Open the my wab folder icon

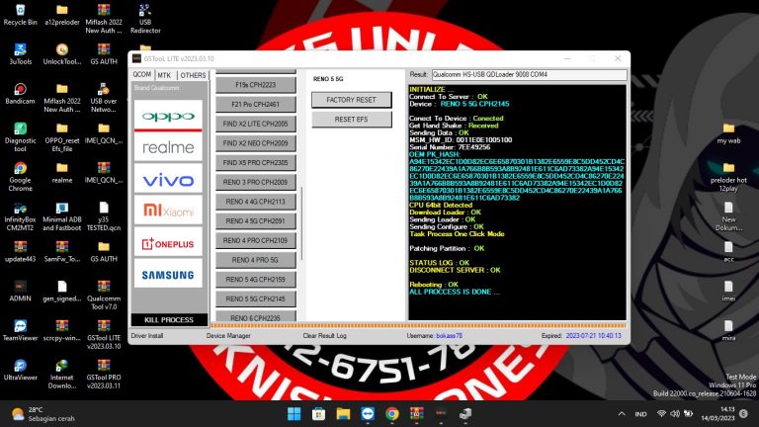[x=728, y=133]
